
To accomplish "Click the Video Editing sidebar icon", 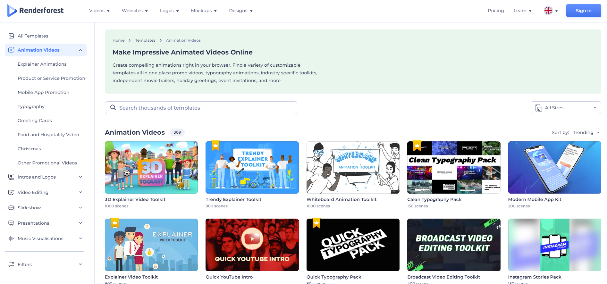I will [11, 192].
